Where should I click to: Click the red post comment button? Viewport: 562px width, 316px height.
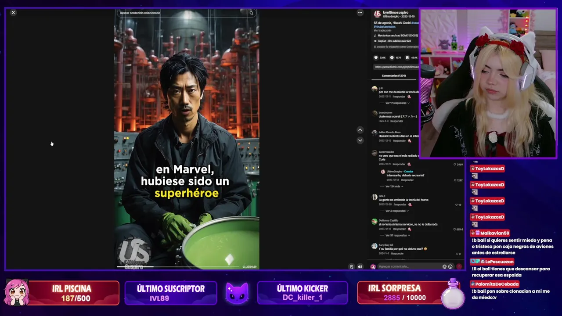pyautogui.click(x=459, y=266)
